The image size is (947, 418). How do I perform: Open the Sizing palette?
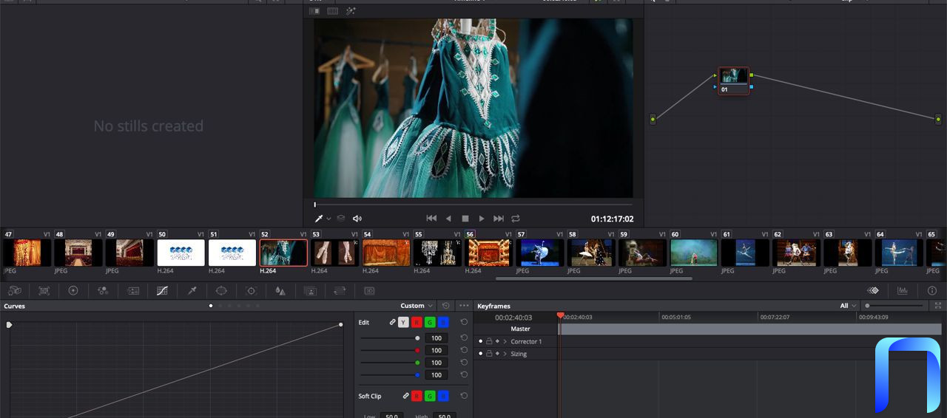pyautogui.click(x=340, y=291)
